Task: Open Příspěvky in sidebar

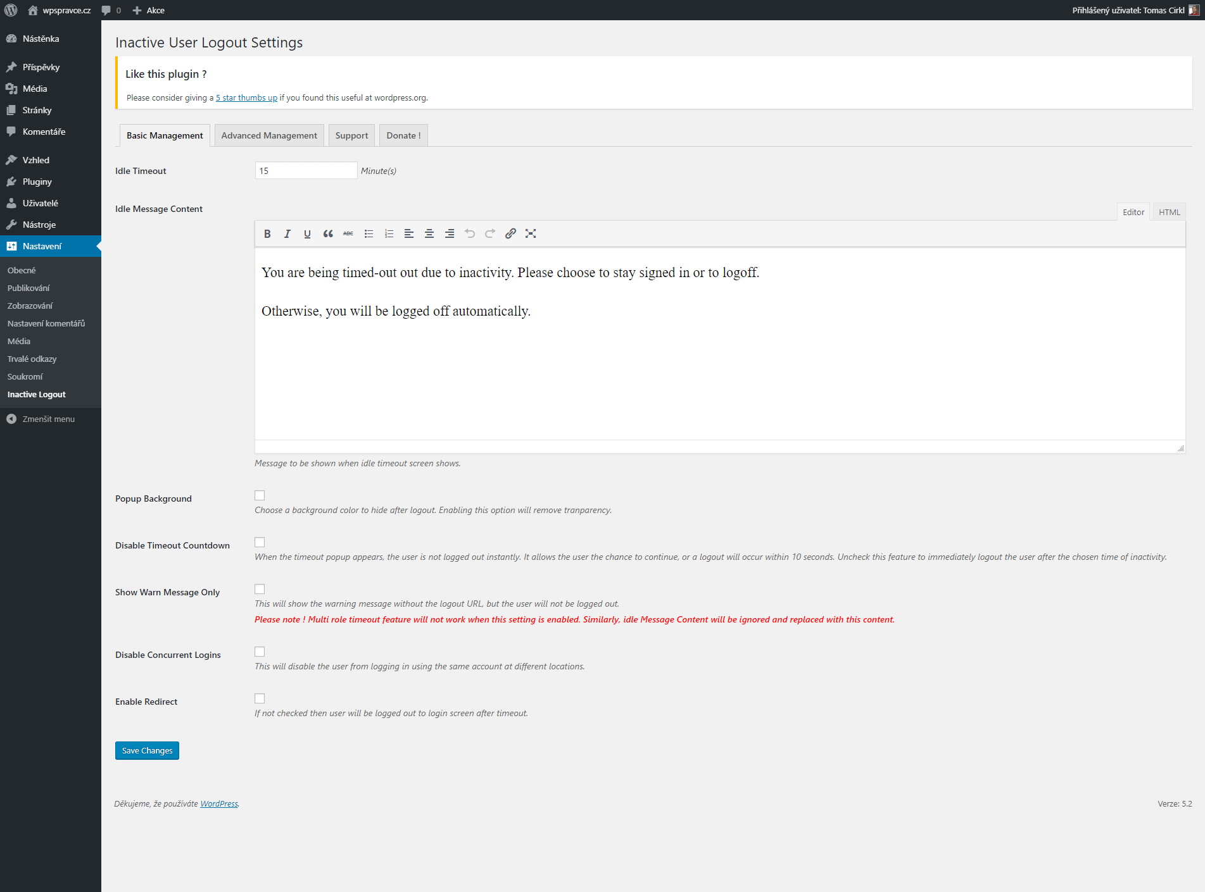Action: [51, 67]
